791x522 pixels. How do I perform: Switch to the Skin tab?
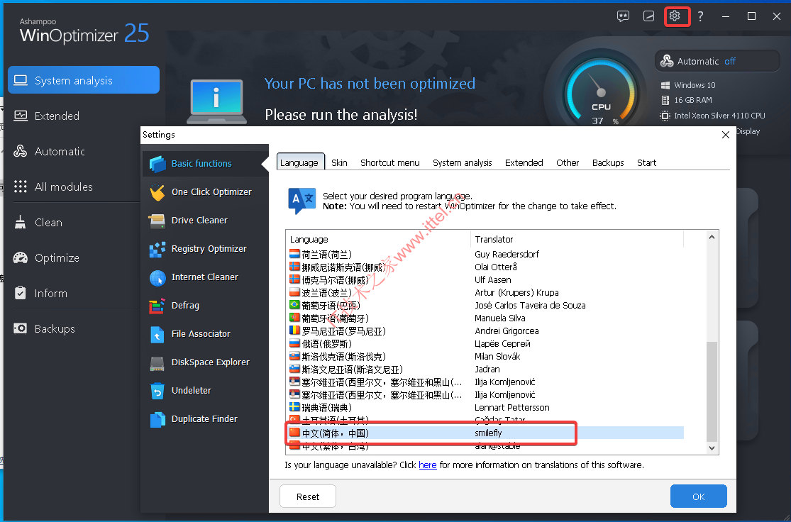click(339, 162)
